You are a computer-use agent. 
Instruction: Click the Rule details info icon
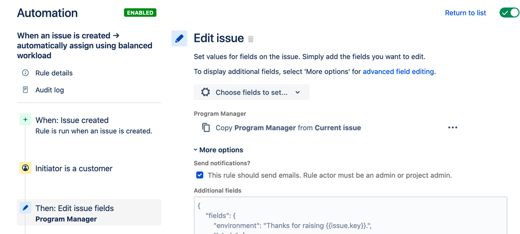25,73
